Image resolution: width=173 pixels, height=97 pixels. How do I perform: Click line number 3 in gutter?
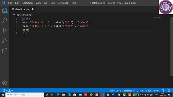click(x=17, y=26)
